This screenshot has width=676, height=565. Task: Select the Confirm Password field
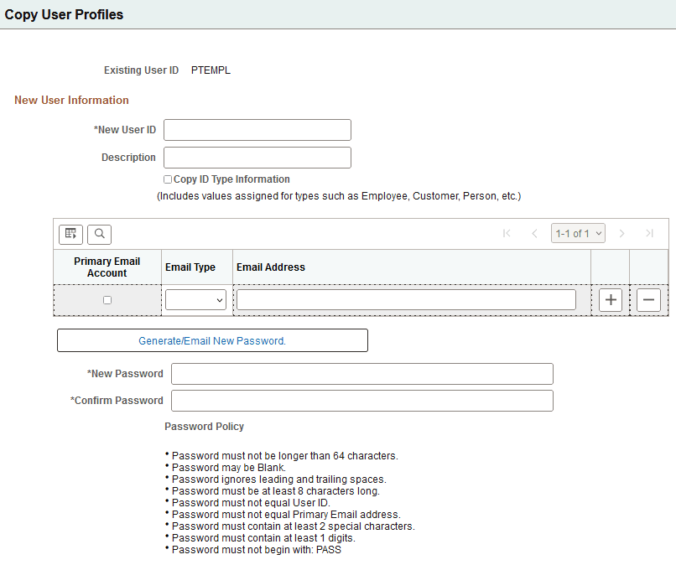pos(361,401)
